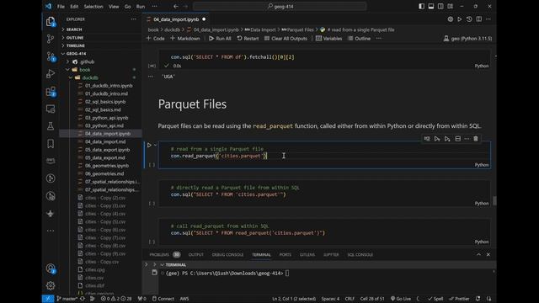Image resolution: width=539 pixels, height=303 pixels.
Task: Collapse the duckdb folder
Action: tap(90, 77)
